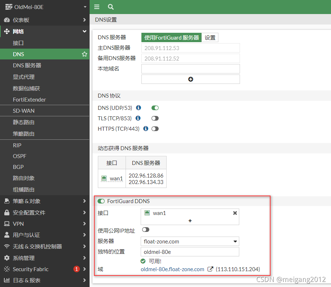
Task: Enable TLS (TCP/853) protocol switch
Action: coord(155,118)
